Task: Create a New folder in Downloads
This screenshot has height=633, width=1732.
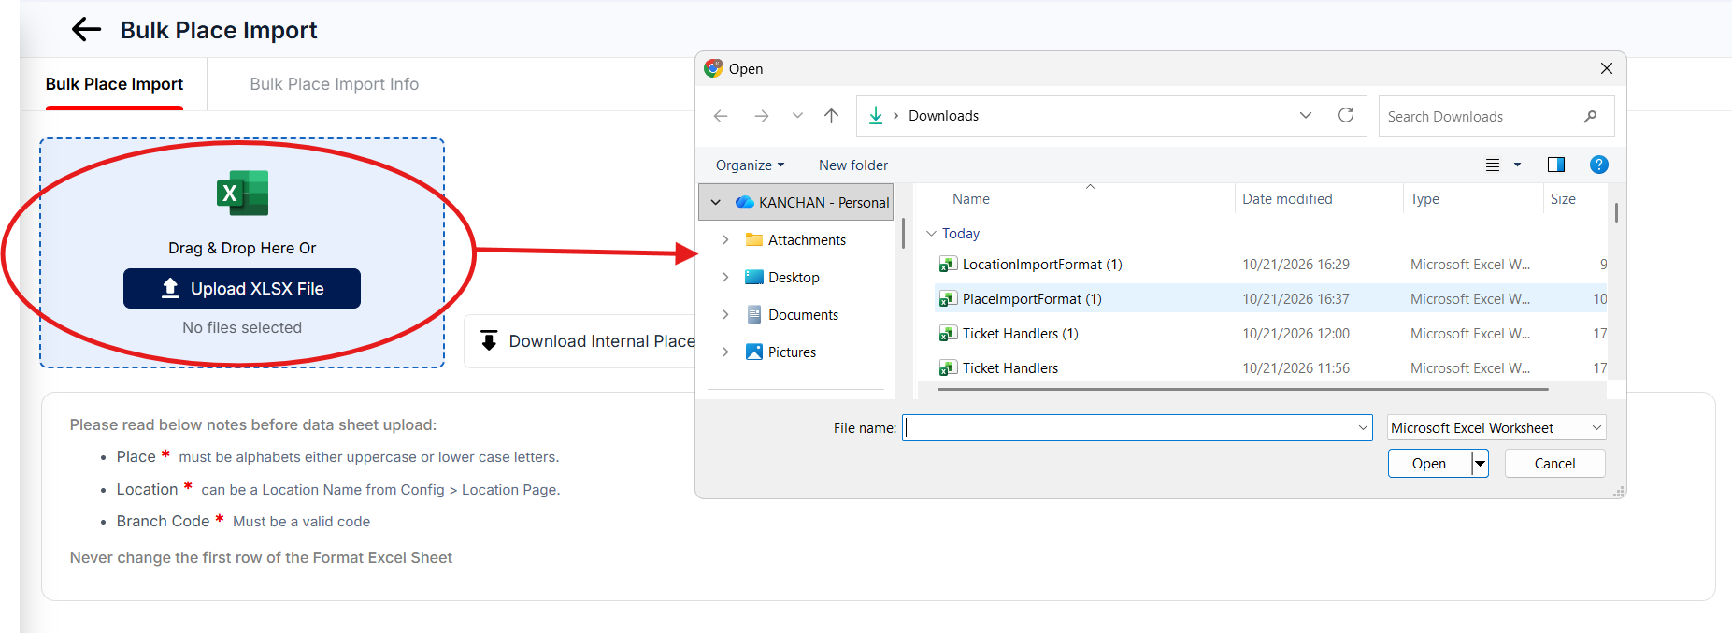Action: click(853, 165)
